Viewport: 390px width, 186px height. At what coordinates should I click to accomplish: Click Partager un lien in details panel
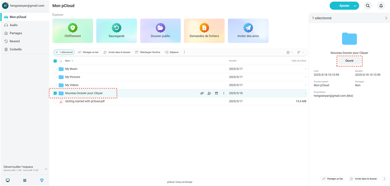(x=332, y=179)
